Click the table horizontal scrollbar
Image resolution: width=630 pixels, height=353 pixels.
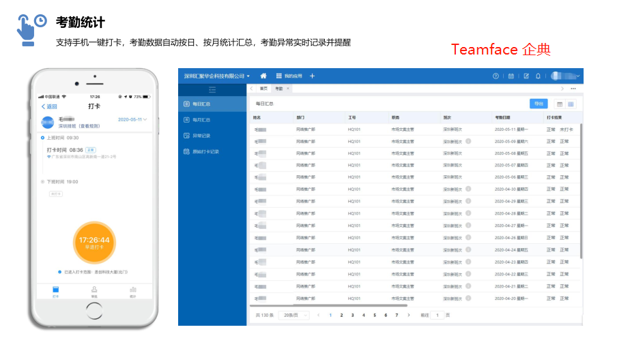tap(329, 306)
